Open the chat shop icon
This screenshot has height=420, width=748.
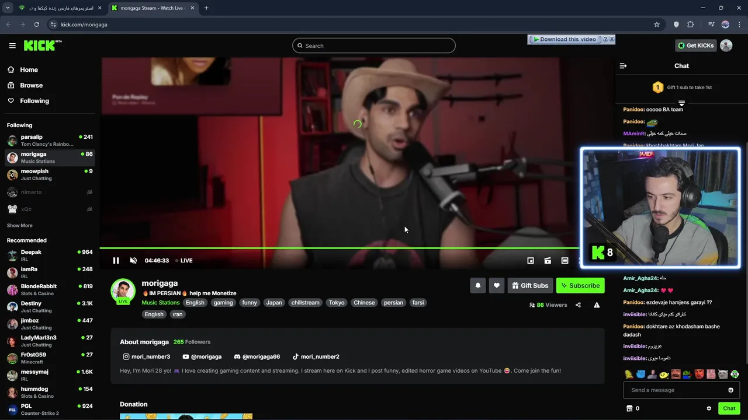pyautogui.click(x=629, y=408)
